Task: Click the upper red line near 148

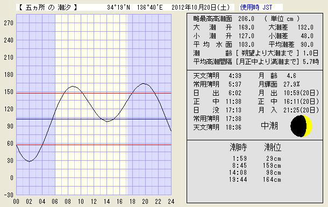Action: 94,93
